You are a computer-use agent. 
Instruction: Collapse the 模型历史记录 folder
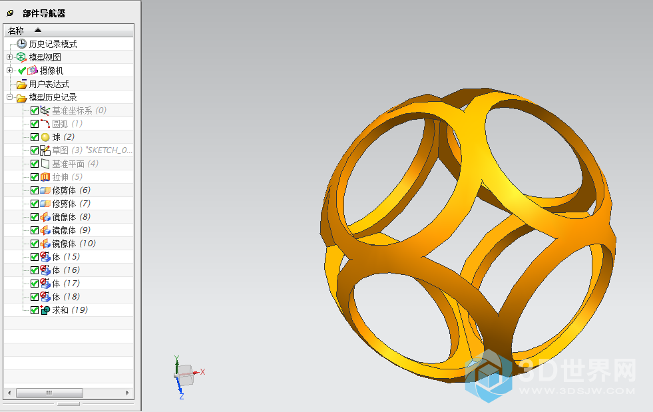[x=9, y=97]
